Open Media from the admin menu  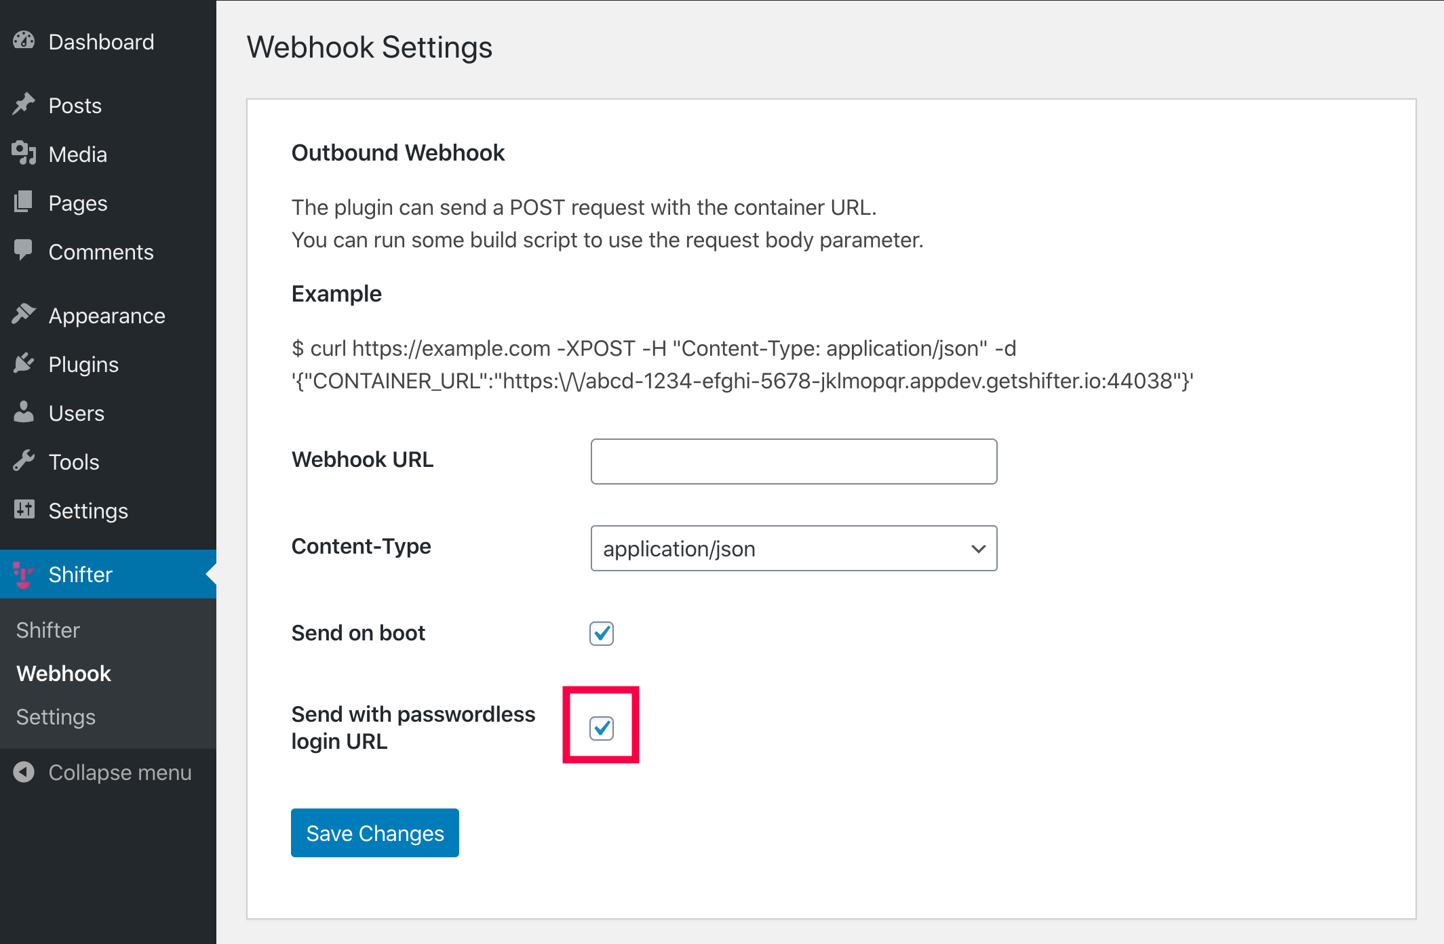[109, 155]
